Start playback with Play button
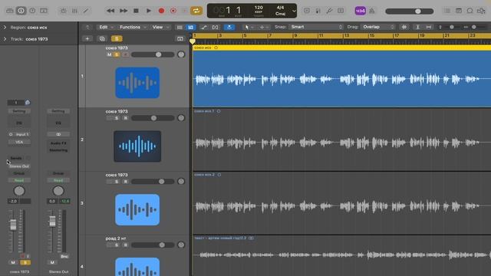491x276 pixels. (148, 11)
